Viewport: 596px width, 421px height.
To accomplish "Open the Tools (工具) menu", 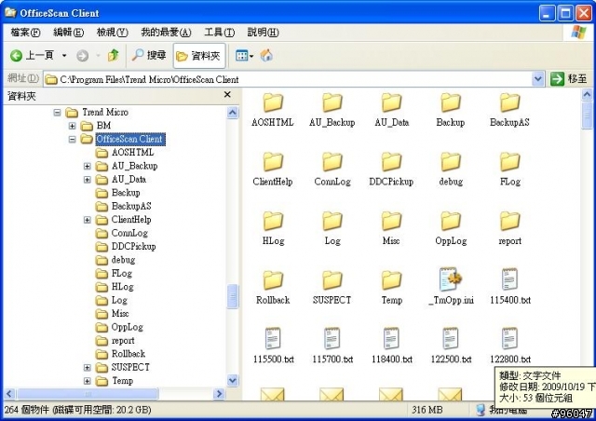I will click(220, 33).
